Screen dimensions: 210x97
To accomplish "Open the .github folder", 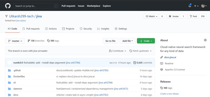I will click(17, 70).
